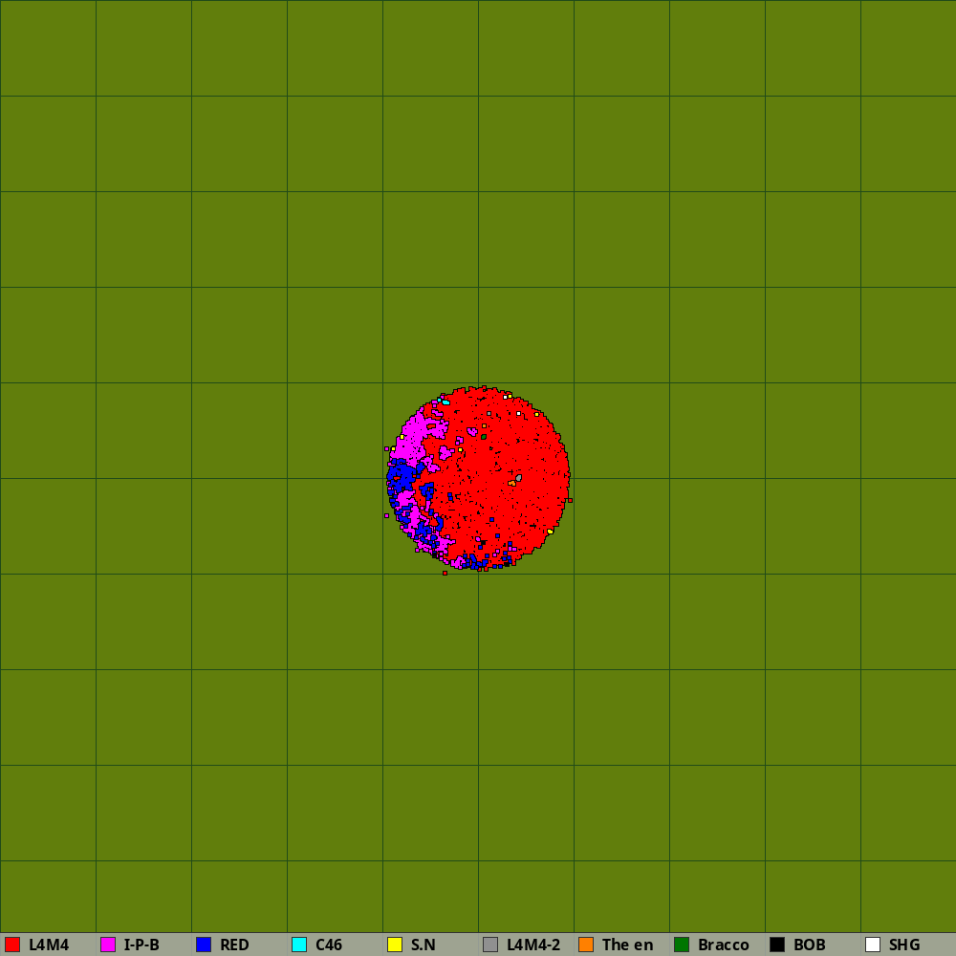Click the black BOB legend swatch
Image resolution: width=956 pixels, height=956 pixels.
[x=777, y=945]
